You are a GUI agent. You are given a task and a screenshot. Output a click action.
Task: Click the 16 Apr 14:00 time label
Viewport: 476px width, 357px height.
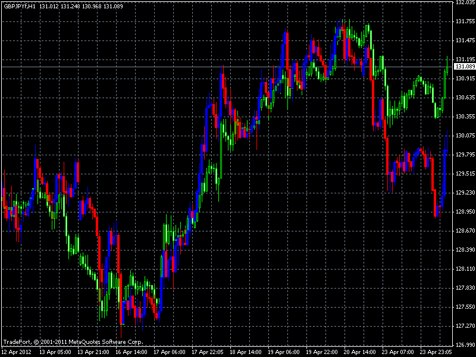click(x=131, y=352)
